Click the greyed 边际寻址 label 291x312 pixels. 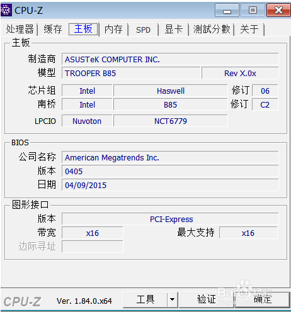click(x=37, y=247)
